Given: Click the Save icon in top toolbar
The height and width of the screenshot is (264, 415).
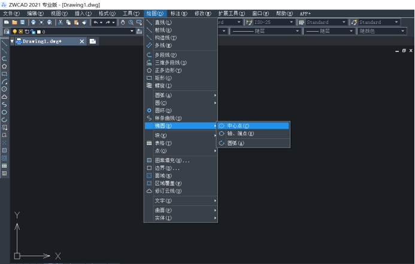Looking at the screenshot, I should tap(22, 22).
